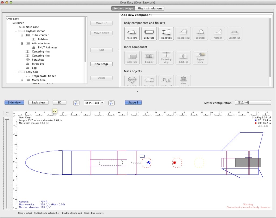
Task: Select the Egg tree item
Action: [34, 68]
